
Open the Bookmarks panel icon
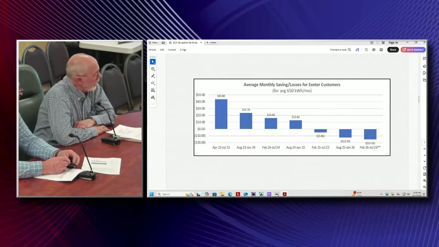425,73
